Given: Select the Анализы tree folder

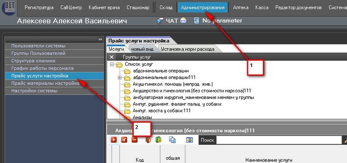Looking at the screenshot, I should pyautogui.click(x=142, y=117).
